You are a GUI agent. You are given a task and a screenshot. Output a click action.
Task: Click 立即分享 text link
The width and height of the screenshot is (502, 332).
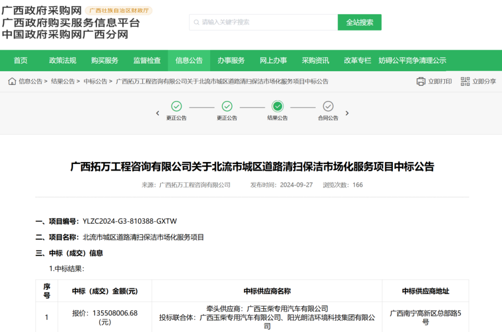click(x=484, y=81)
